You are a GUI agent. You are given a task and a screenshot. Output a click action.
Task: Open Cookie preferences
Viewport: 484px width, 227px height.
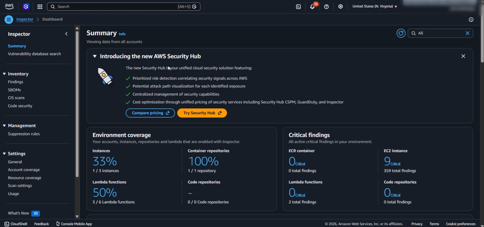[461, 224]
